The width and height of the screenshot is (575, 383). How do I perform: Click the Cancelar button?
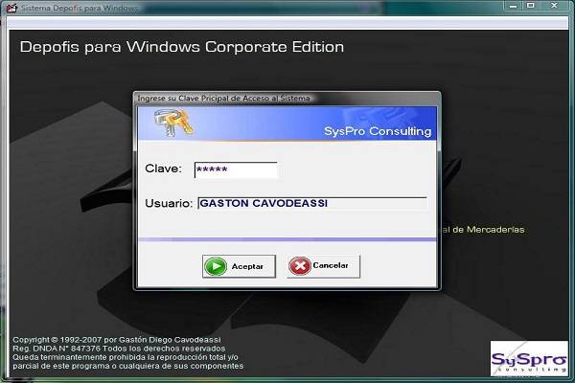[x=323, y=266]
